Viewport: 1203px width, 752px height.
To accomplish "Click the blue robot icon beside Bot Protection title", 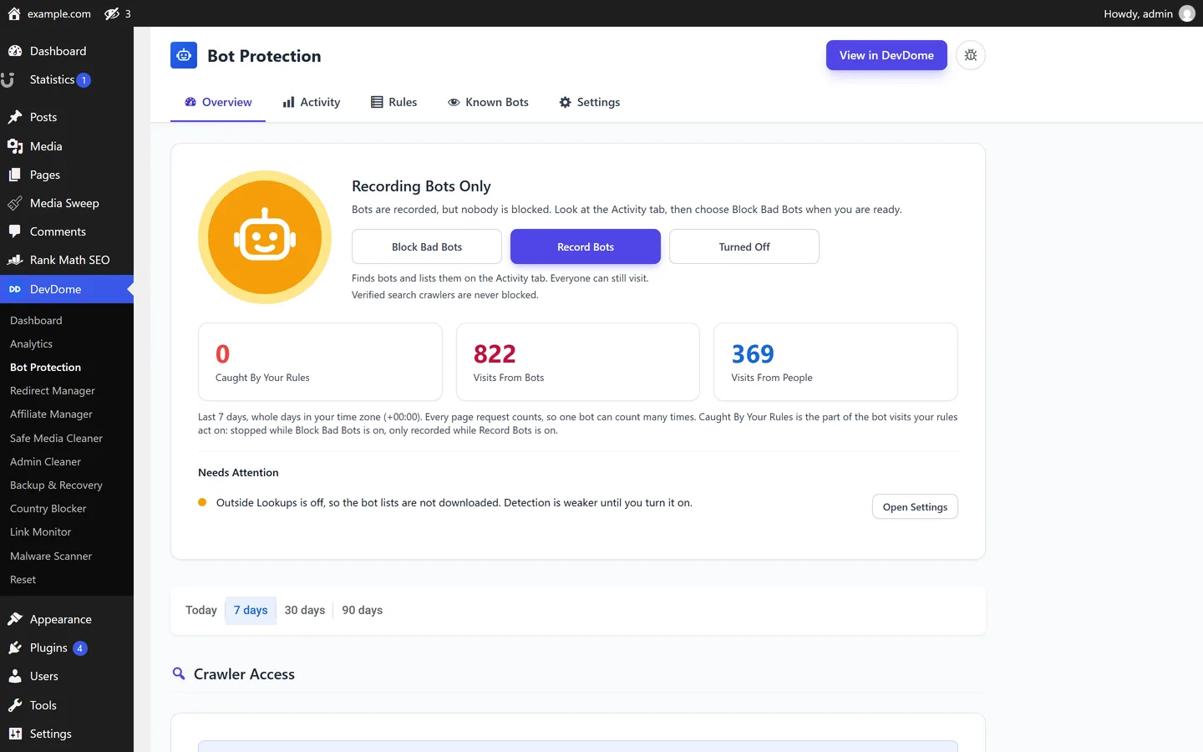I will (184, 55).
